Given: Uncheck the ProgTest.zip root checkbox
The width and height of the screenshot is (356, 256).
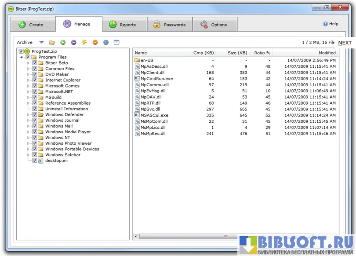Looking at the screenshot, I should click(21, 51).
